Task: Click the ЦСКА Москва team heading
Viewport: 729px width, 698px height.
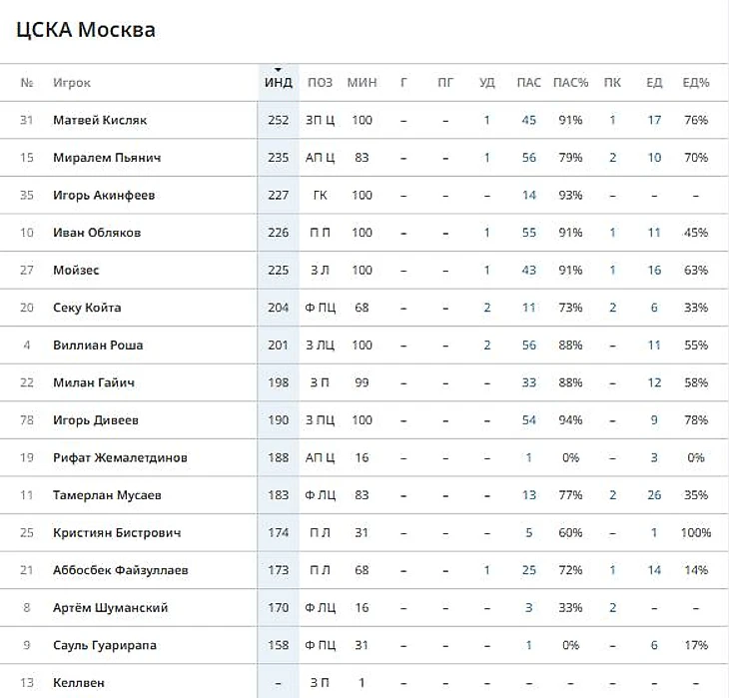Action: (86, 30)
